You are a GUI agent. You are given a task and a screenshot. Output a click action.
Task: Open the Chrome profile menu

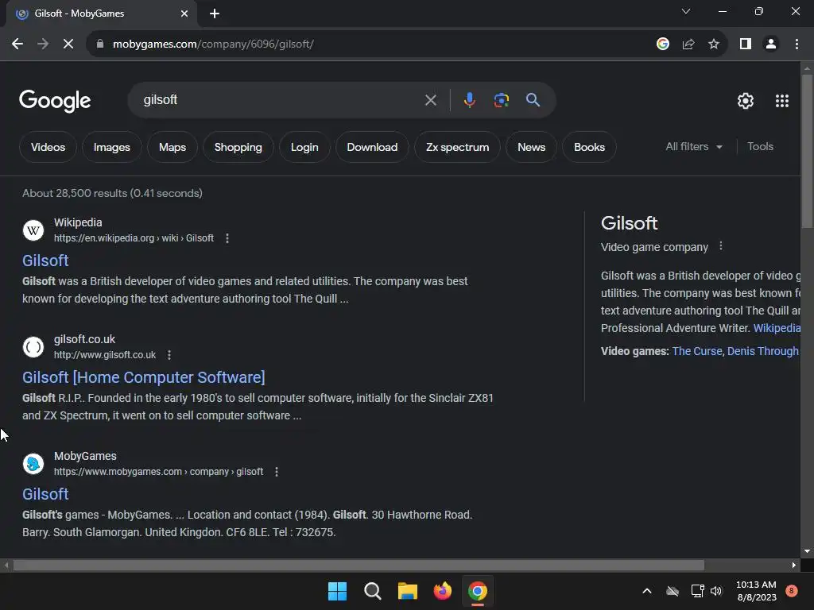pos(771,44)
